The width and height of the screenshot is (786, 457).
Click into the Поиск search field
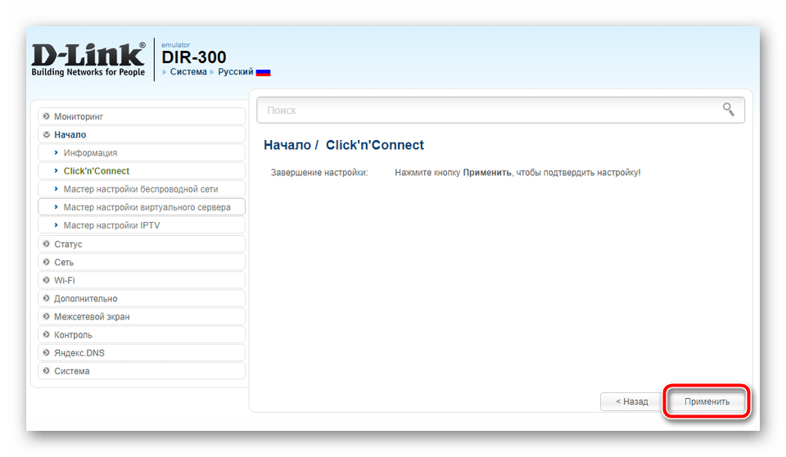(500, 110)
